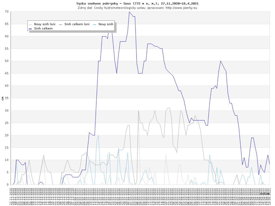Click the 'datum' x-axis label
Image resolution: width=275 pixels, height=206 pixels.
pyautogui.click(x=265, y=194)
